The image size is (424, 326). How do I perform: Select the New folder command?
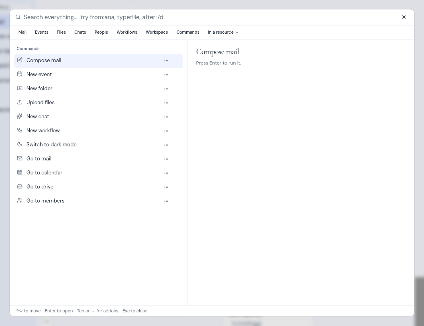coord(98,89)
